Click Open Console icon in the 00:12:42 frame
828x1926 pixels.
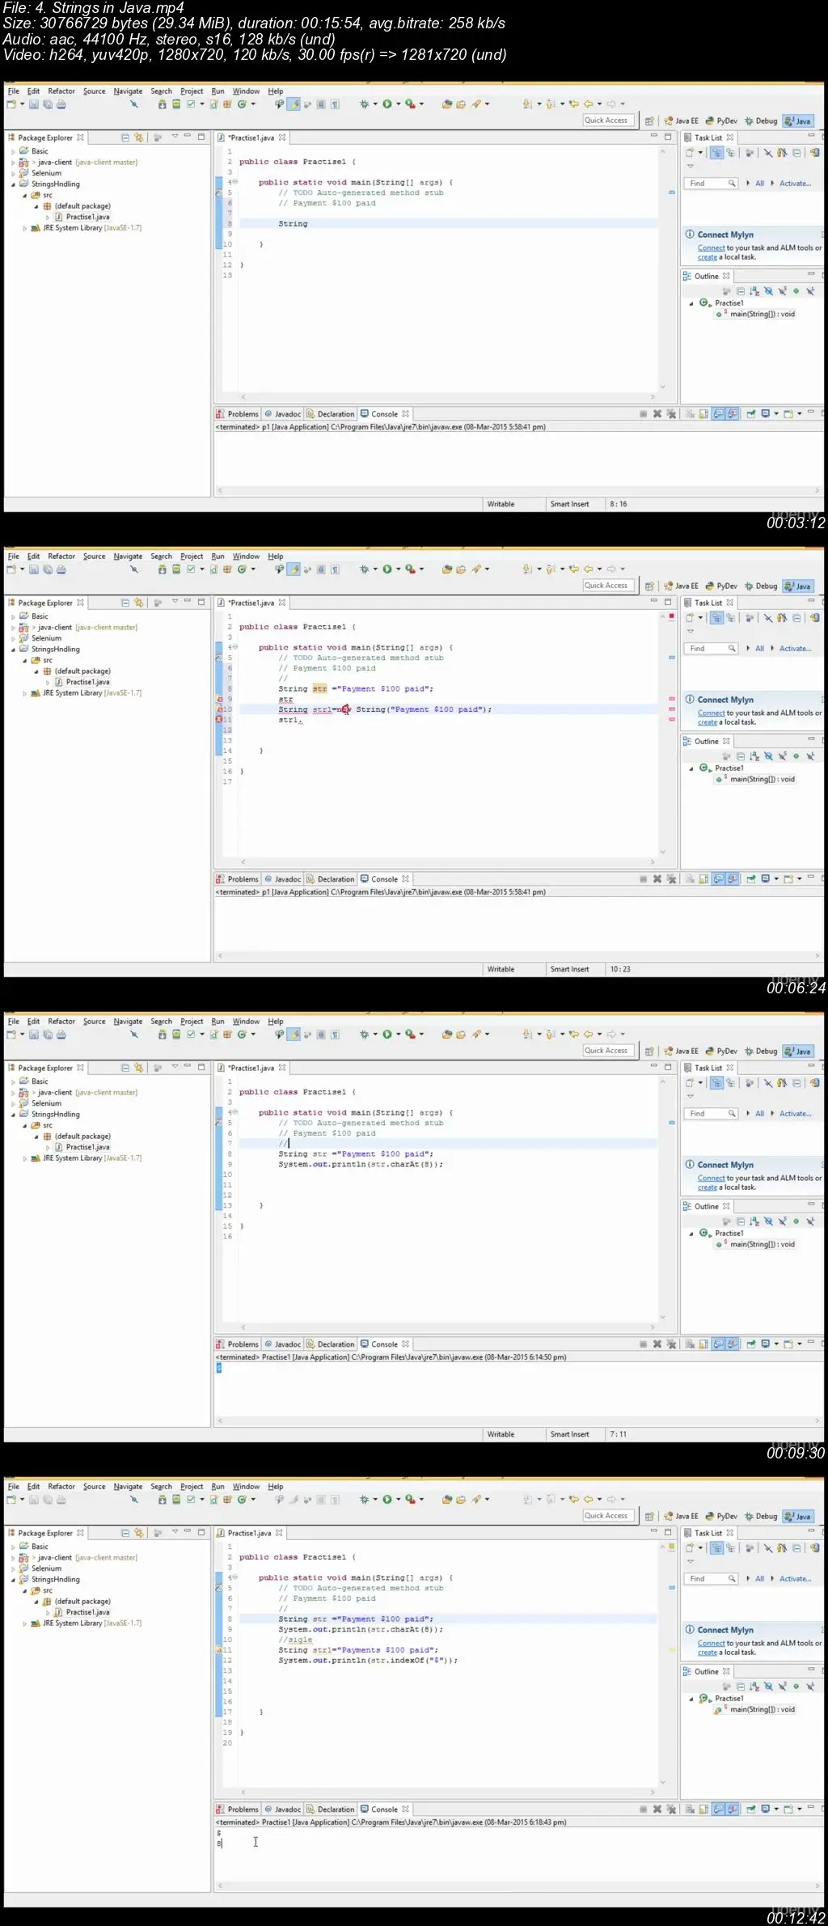788,1810
